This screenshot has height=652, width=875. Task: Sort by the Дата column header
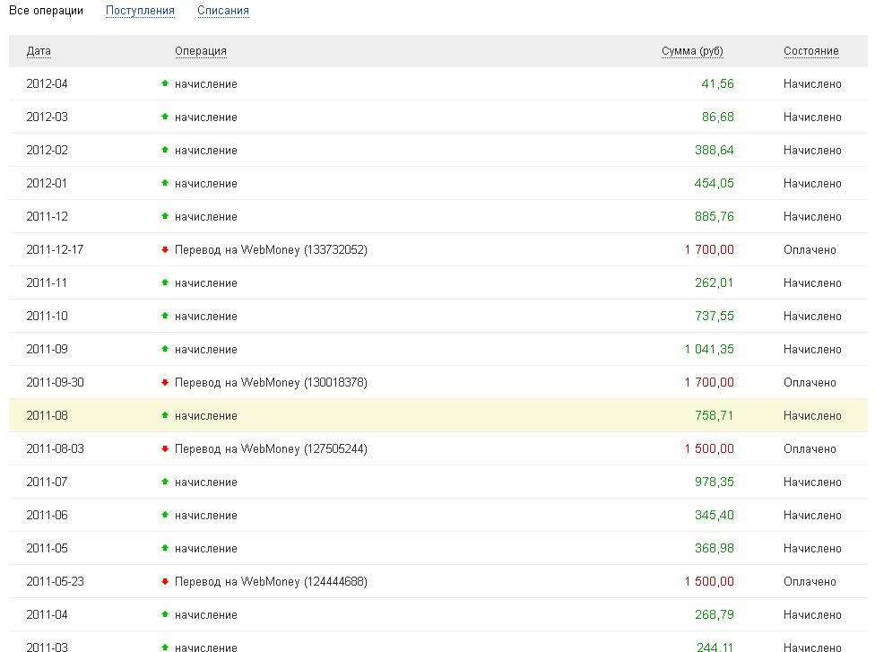39,51
